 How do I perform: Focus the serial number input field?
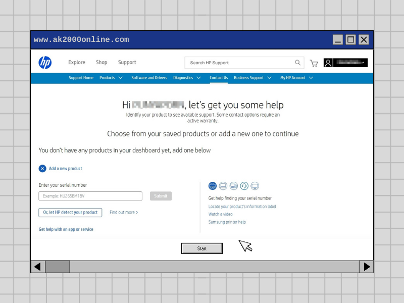coord(90,196)
